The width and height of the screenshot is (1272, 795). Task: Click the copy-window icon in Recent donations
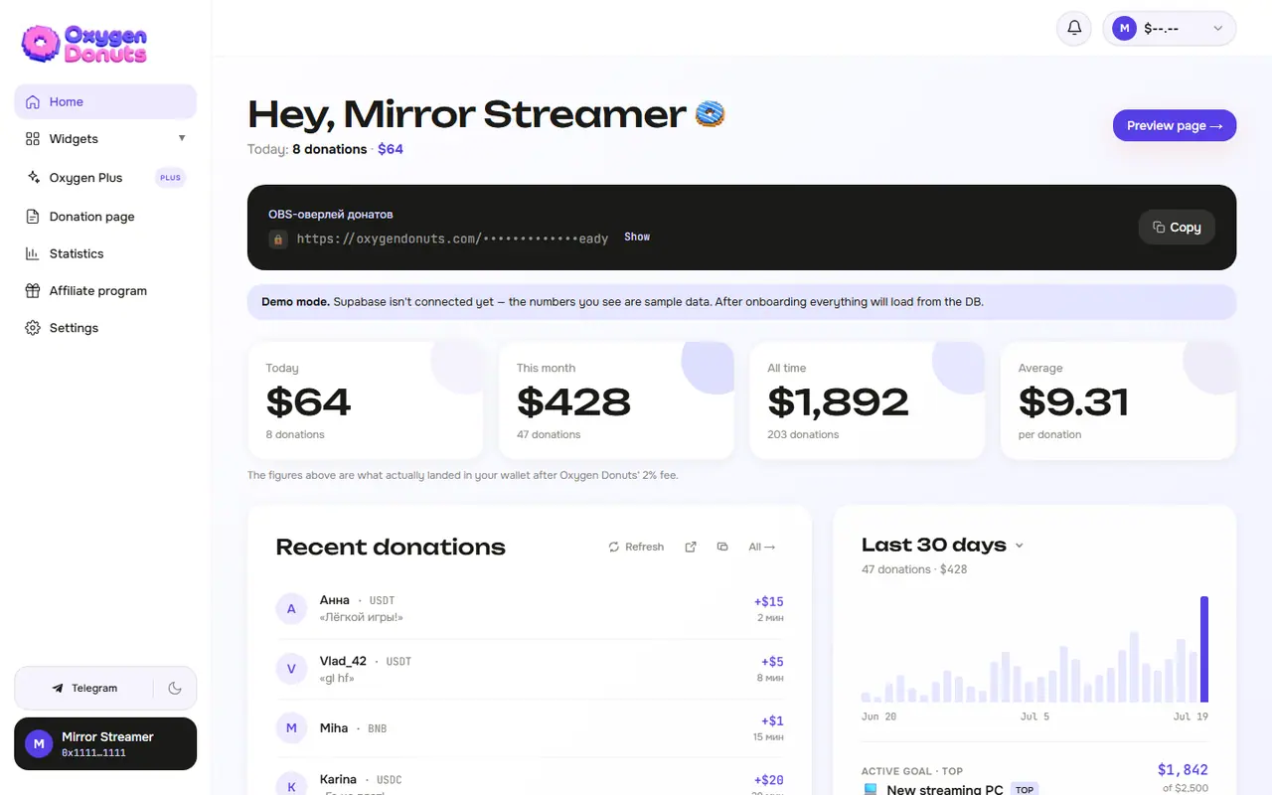[722, 547]
